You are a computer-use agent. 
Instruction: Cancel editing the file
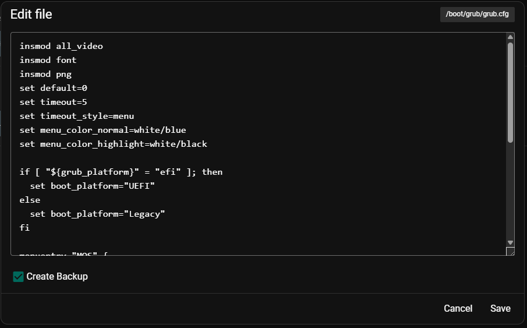458,309
